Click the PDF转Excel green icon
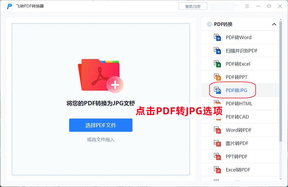Viewport: 288px width, 187px height. pos(217,64)
